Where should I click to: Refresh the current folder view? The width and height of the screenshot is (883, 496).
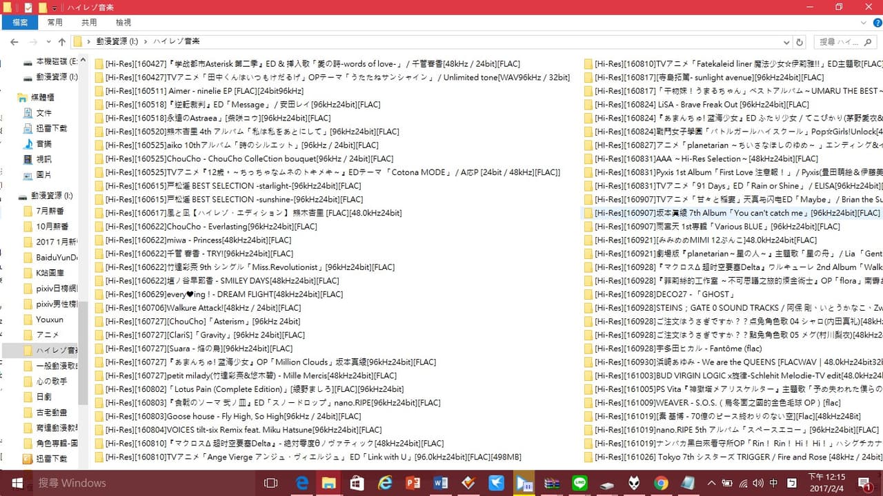(x=800, y=42)
